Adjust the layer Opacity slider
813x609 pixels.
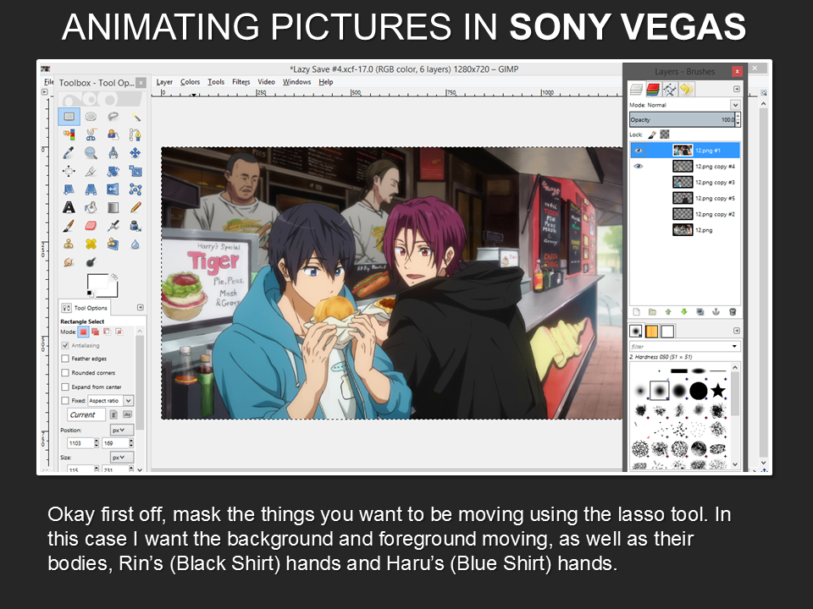tap(683, 119)
